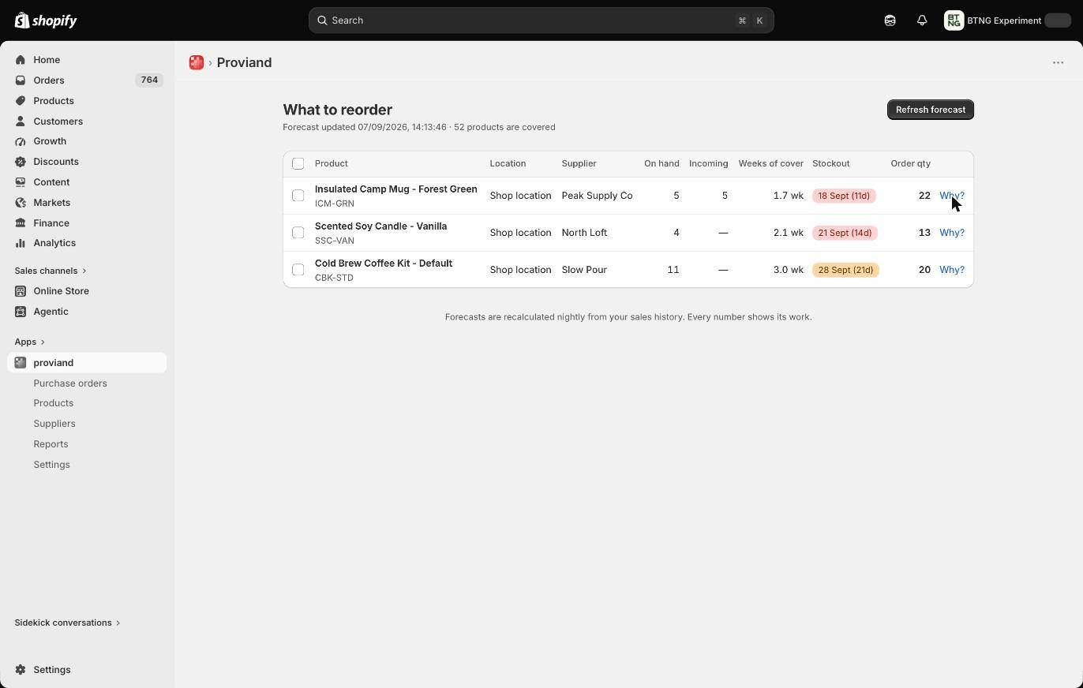Click the Markets icon in sidebar
Image resolution: width=1083 pixels, height=688 pixels.
pos(21,203)
